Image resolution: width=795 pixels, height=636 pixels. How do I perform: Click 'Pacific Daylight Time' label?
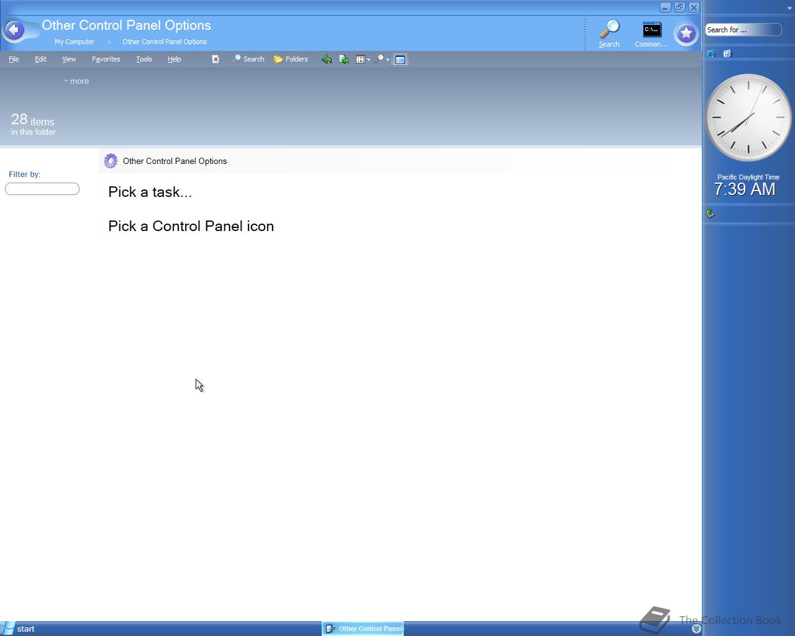point(748,177)
